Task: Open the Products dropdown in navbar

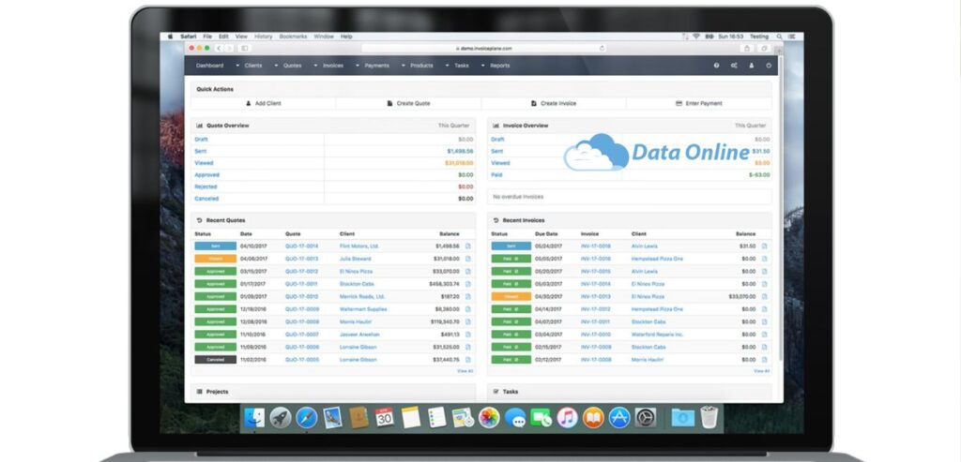Action: click(421, 66)
